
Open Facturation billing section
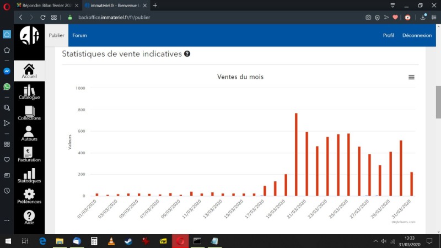(29, 155)
